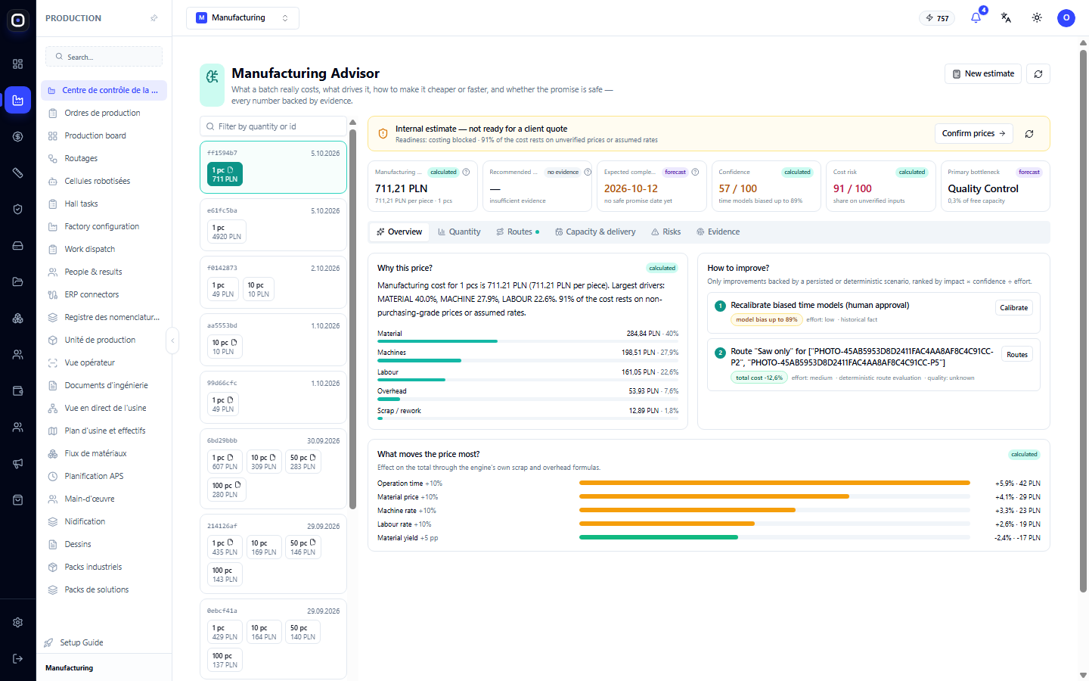Click the Routes button for Saw only suggestion
This screenshot has width=1089, height=681.
1017,354
